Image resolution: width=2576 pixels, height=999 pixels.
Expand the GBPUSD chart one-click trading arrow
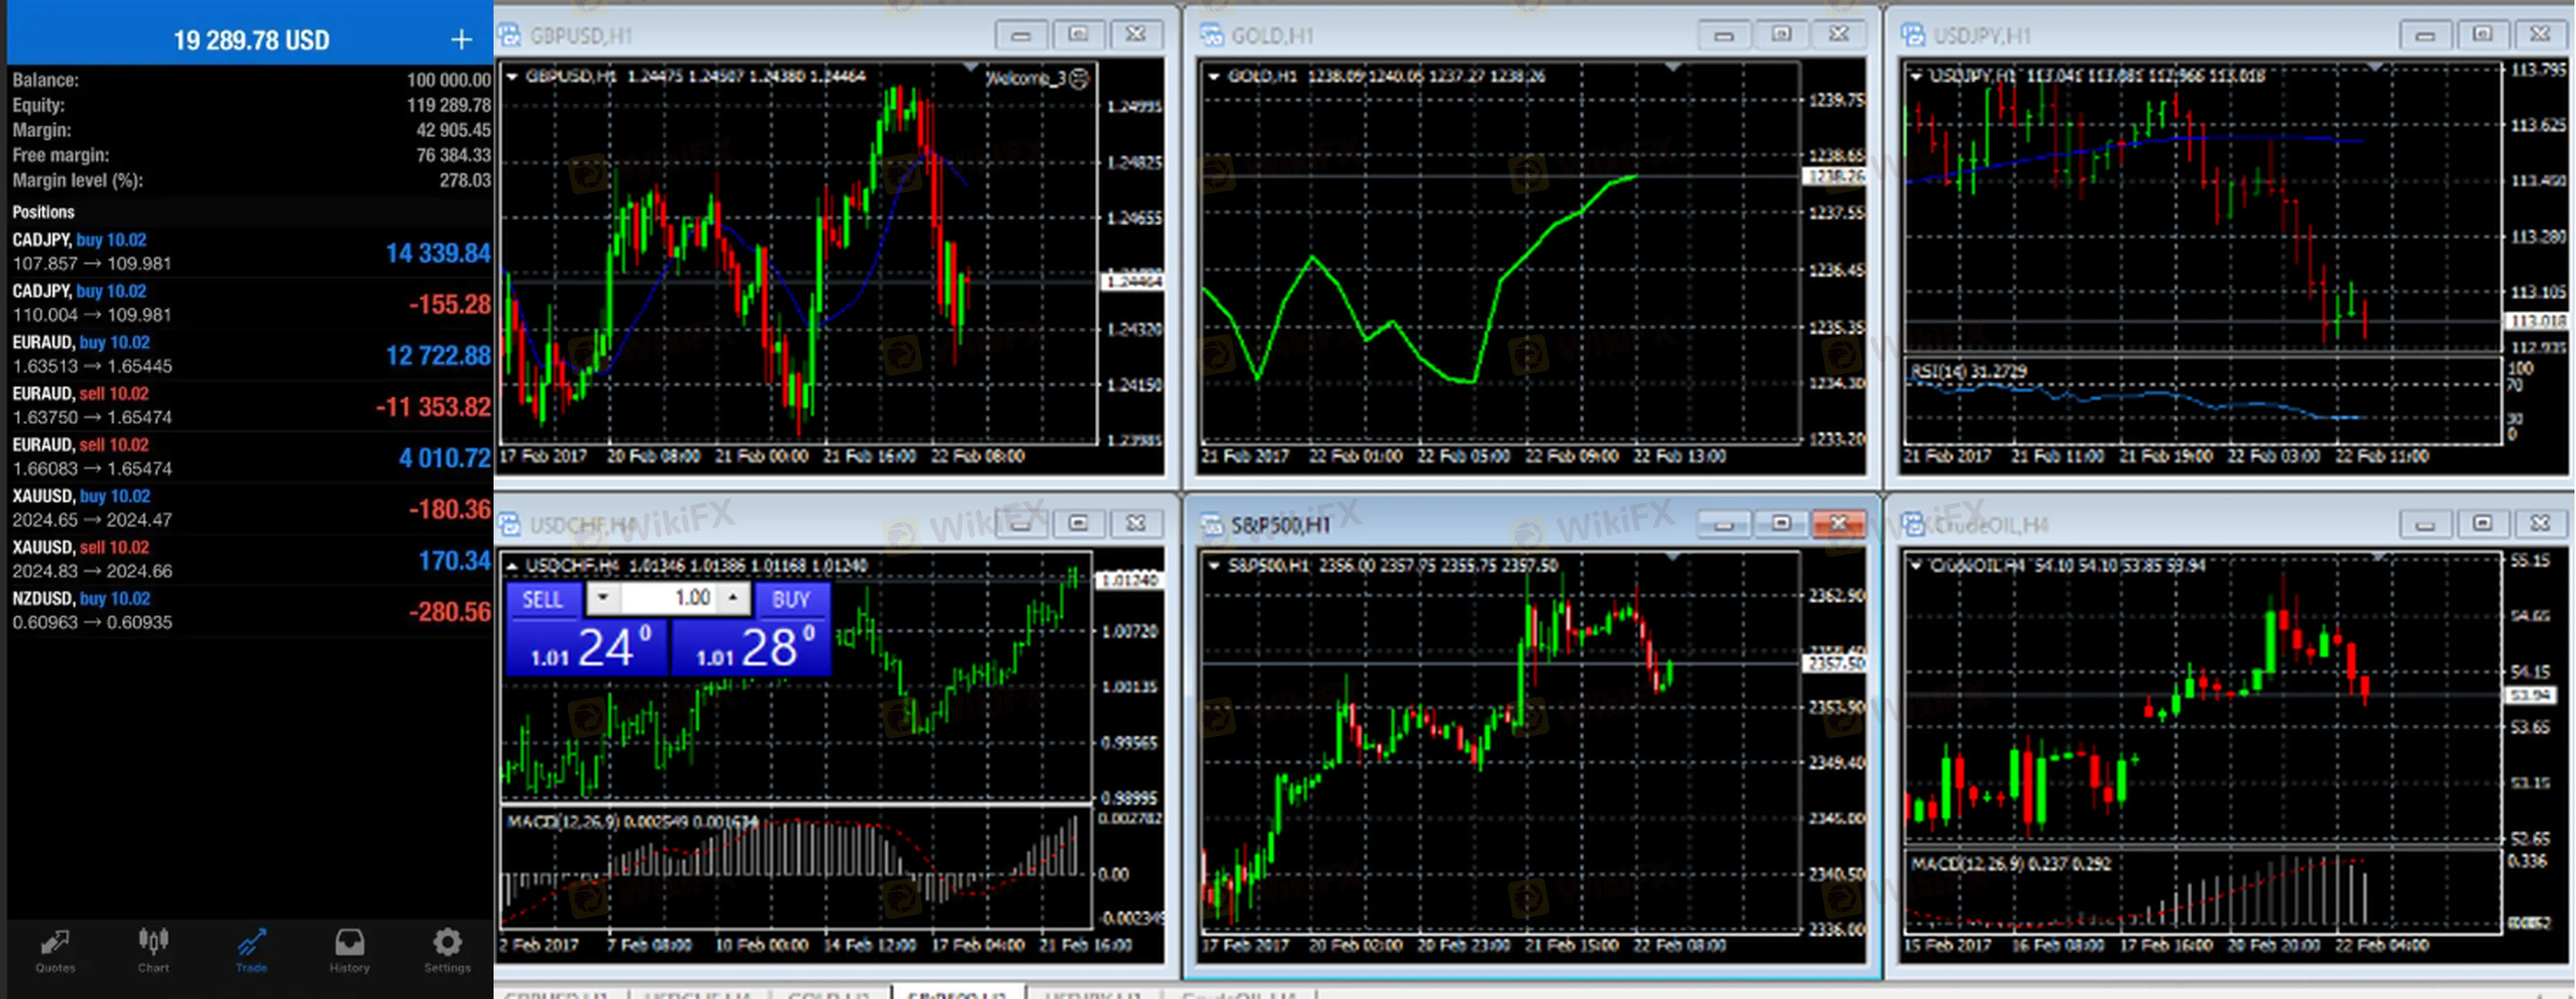(513, 77)
